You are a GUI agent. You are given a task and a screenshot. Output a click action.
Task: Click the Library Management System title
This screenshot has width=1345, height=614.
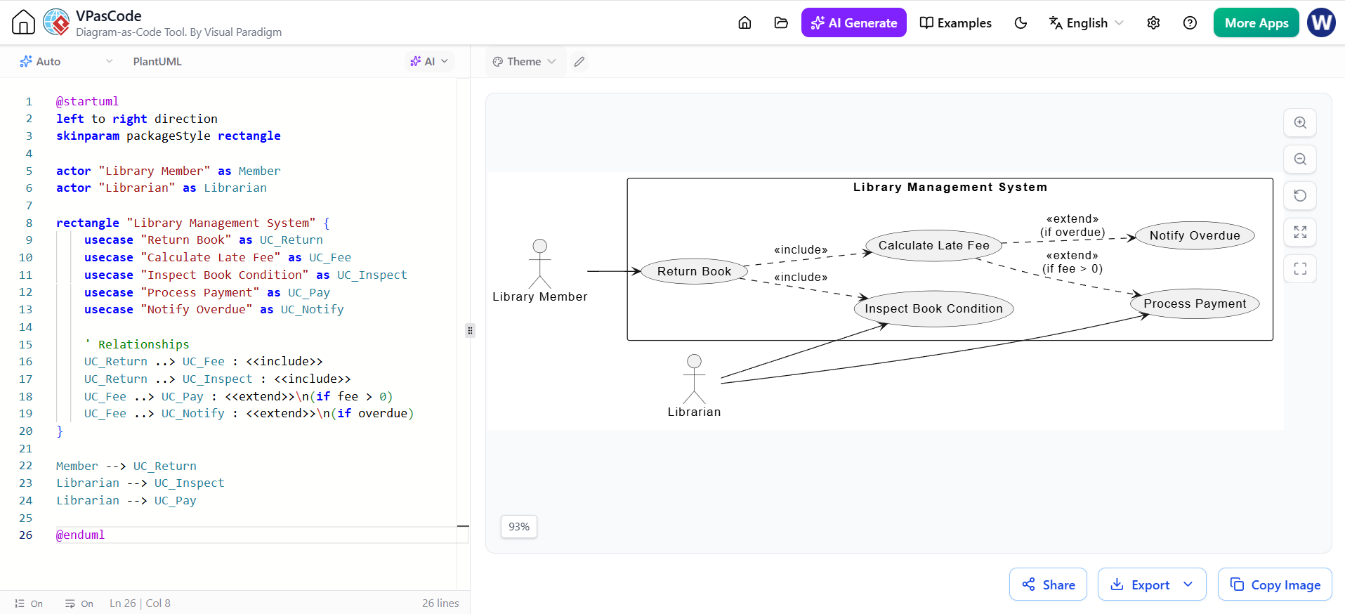[x=950, y=187]
